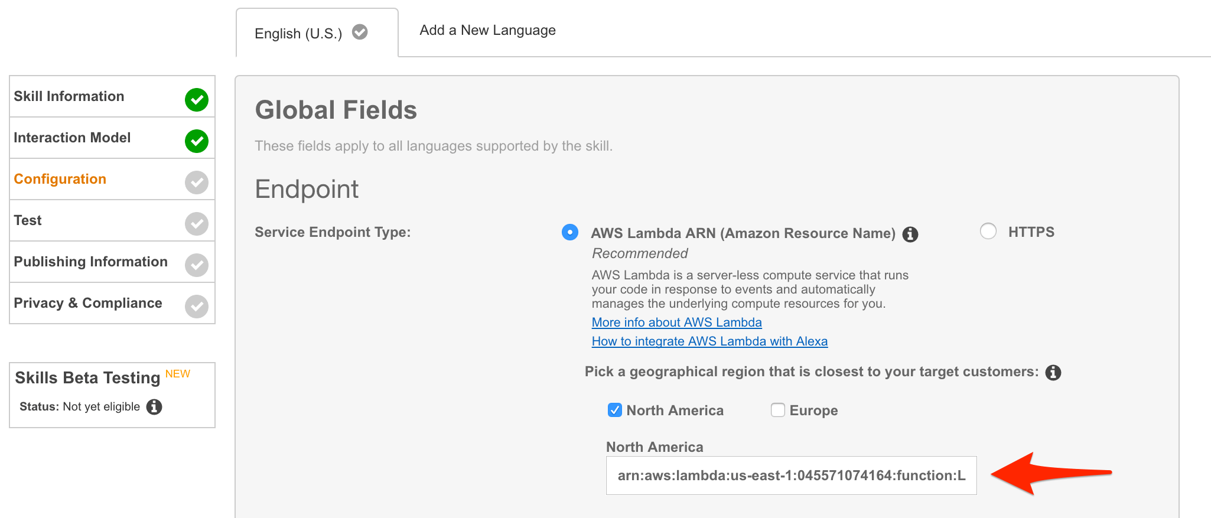Open Publishing Information in the sidebar

90,262
